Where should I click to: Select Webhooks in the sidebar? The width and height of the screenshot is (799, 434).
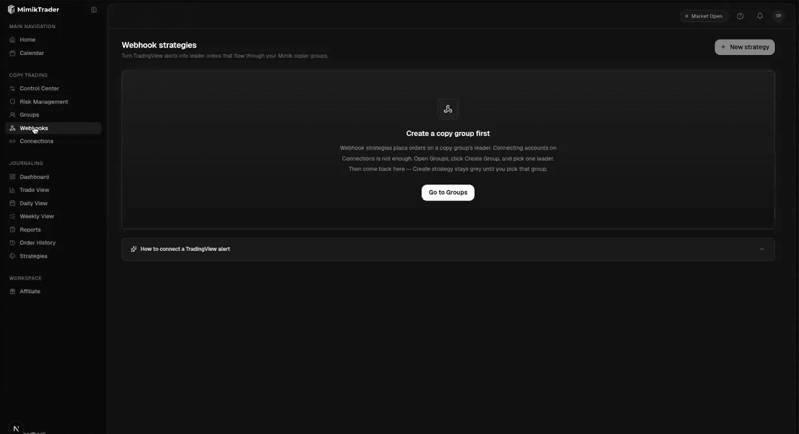(x=54, y=128)
